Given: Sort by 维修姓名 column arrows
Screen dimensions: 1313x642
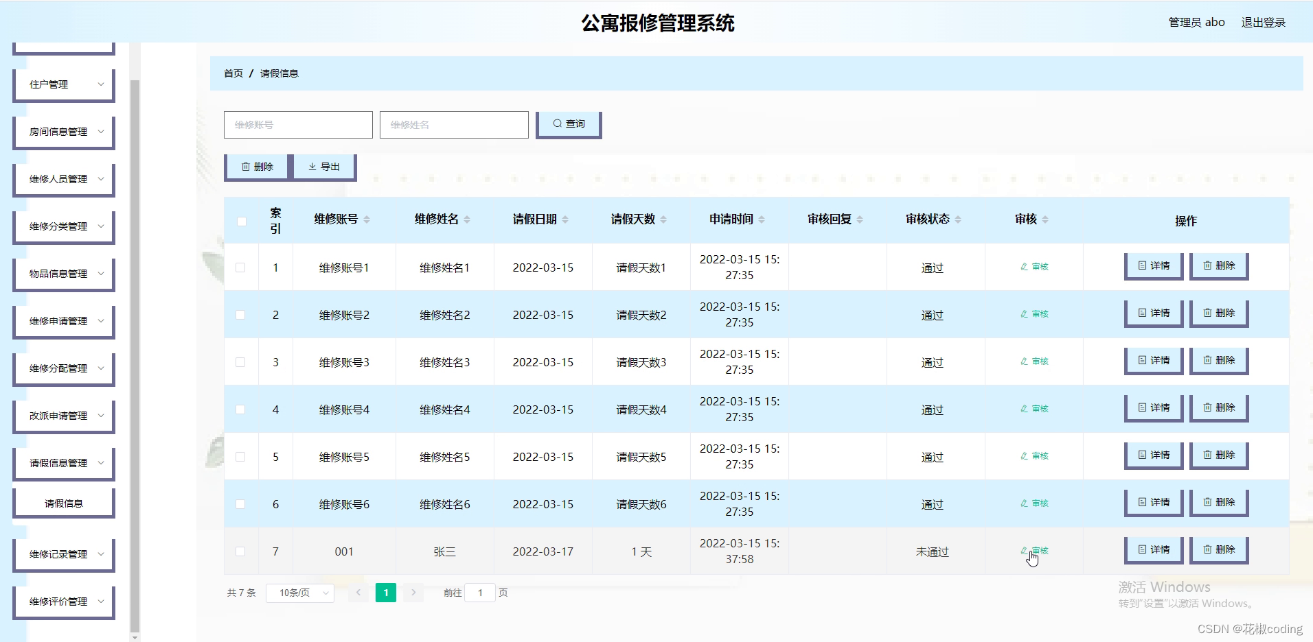Looking at the screenshot, I should click(x=467, y=219).
